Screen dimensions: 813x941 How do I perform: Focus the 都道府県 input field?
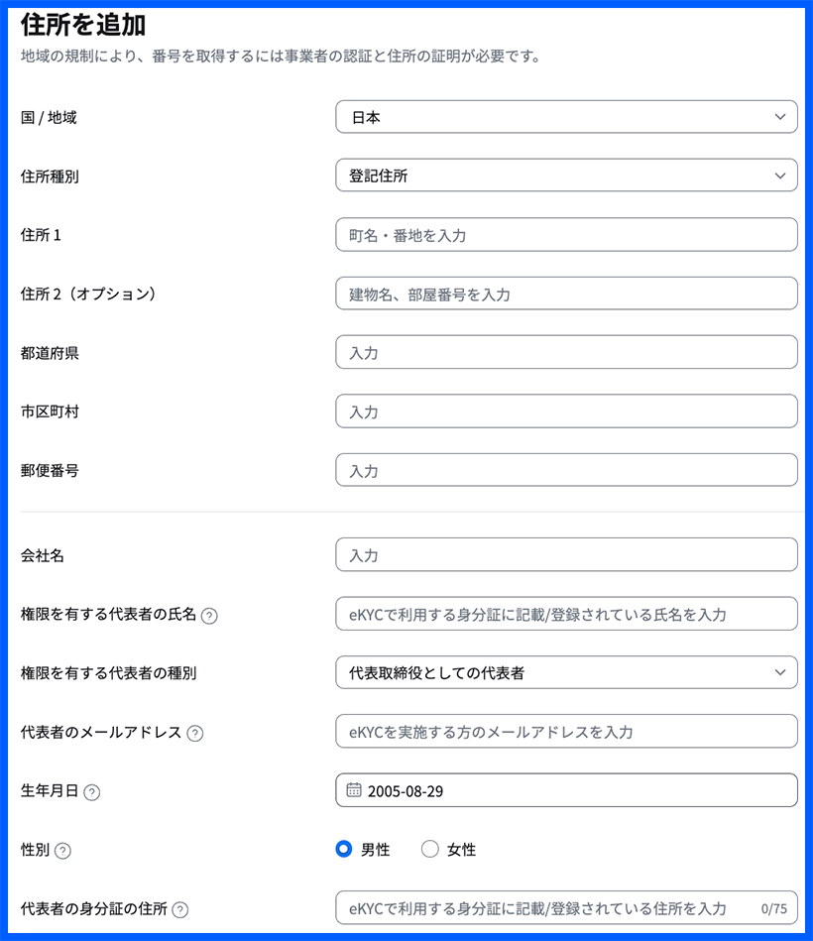(x=565, y=352)
